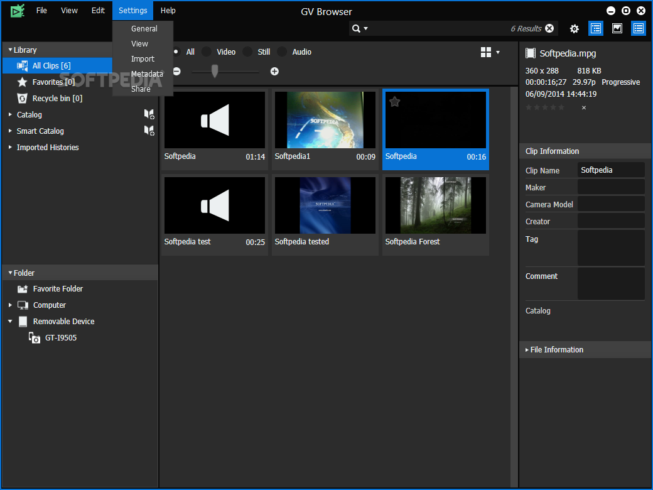Expand the Catalog tree node
Viewport: 653px width, 490px height.
[x=10, y=114]
